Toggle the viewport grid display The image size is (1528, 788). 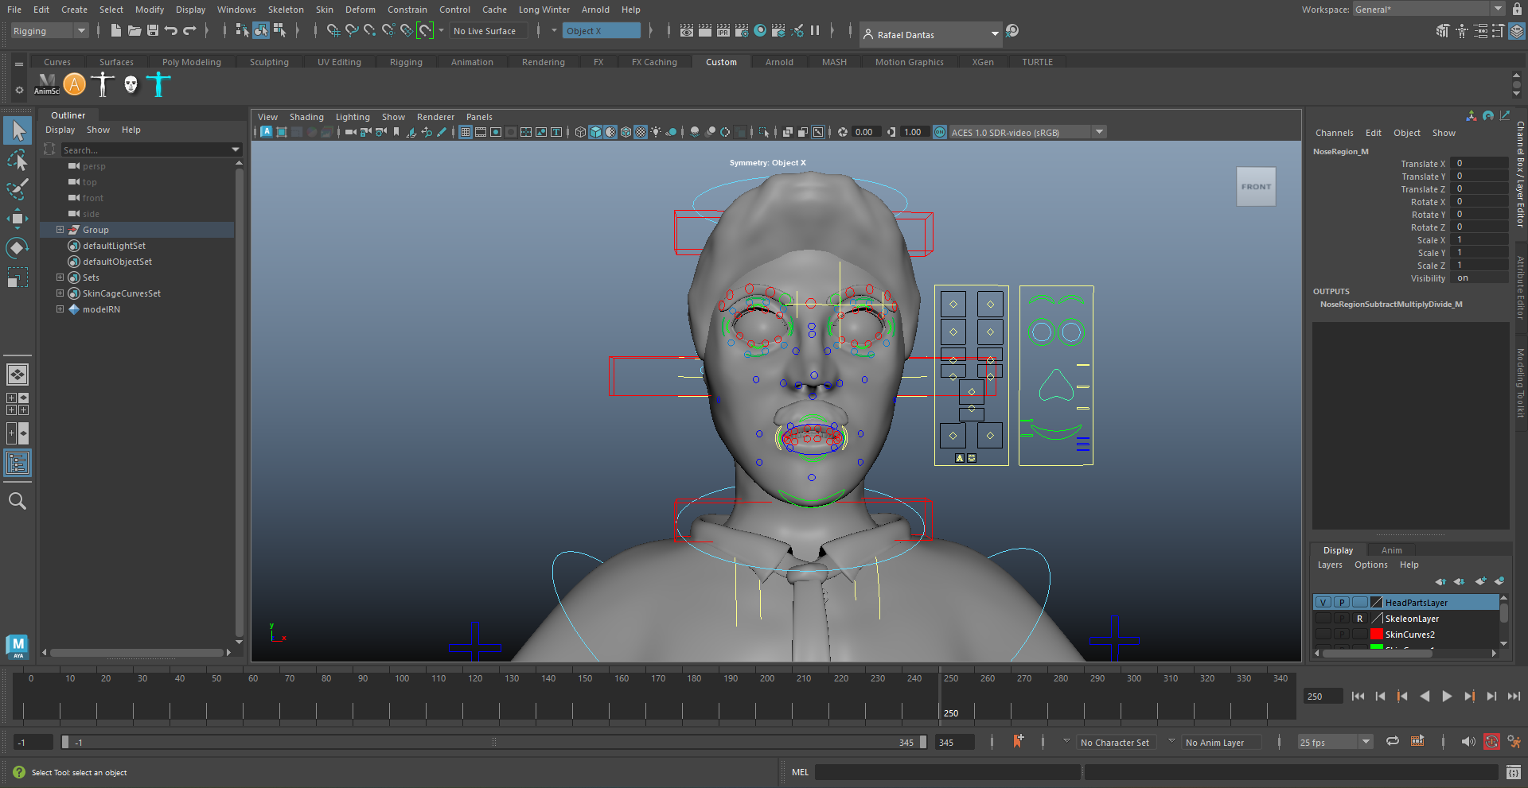coord(466,132)
